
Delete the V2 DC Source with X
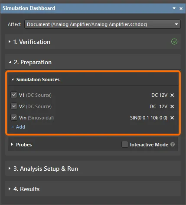(x=172, y=106)
